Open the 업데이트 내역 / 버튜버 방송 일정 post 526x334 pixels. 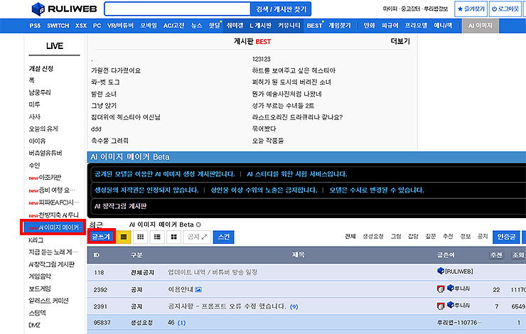click(x=213, y=272)
